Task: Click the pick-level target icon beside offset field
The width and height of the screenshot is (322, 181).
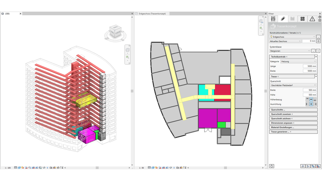Action: (318, 41)
